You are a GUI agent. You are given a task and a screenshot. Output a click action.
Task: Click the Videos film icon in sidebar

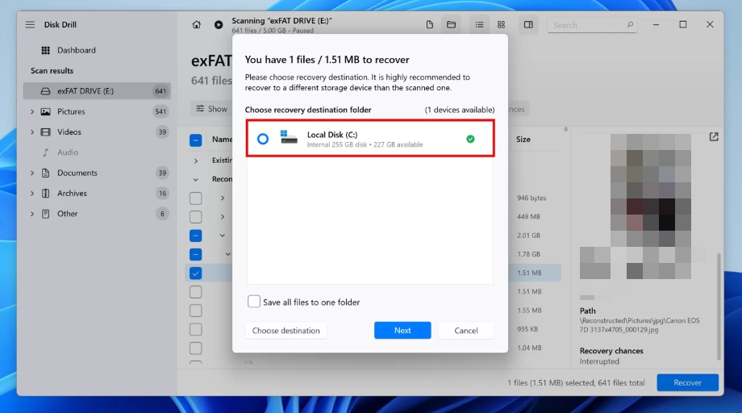point(45,132)
